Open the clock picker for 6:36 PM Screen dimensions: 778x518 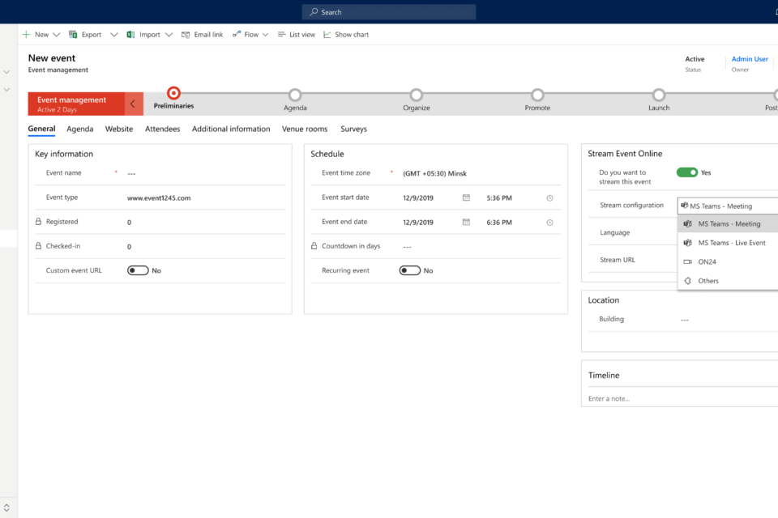point(549,222)
